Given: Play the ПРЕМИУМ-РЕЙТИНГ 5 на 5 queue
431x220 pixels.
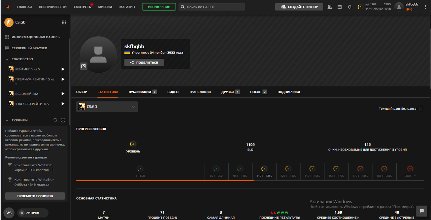Looking at the screenshot, I should point(63,79).
